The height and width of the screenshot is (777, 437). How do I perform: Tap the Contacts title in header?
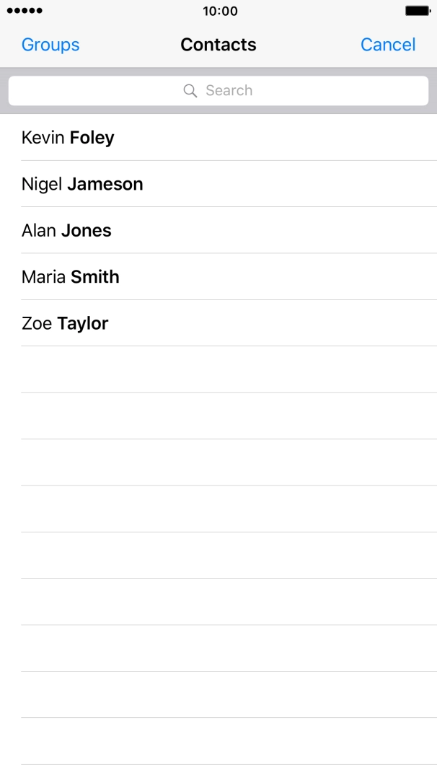[x=218, y=45]
